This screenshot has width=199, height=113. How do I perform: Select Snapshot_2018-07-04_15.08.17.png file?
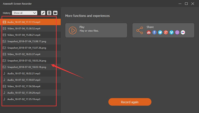pyautogui.click(x=30, y=41)
